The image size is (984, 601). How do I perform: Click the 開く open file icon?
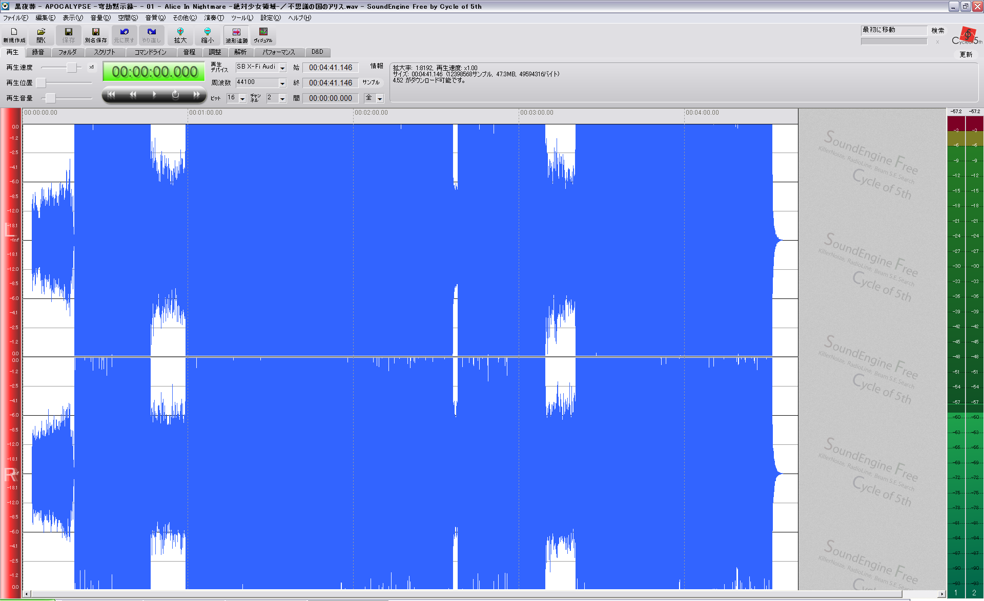[41, 35]
